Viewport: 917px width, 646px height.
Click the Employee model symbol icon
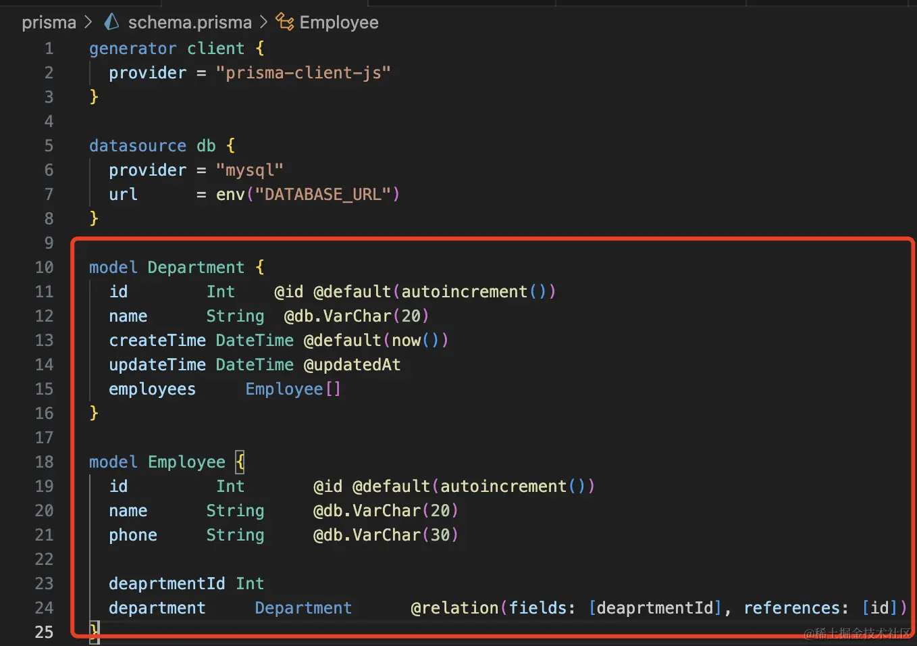tap(285, 22)
